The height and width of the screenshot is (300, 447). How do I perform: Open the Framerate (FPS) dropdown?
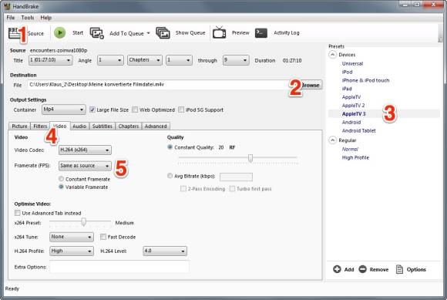coord(85,166)
